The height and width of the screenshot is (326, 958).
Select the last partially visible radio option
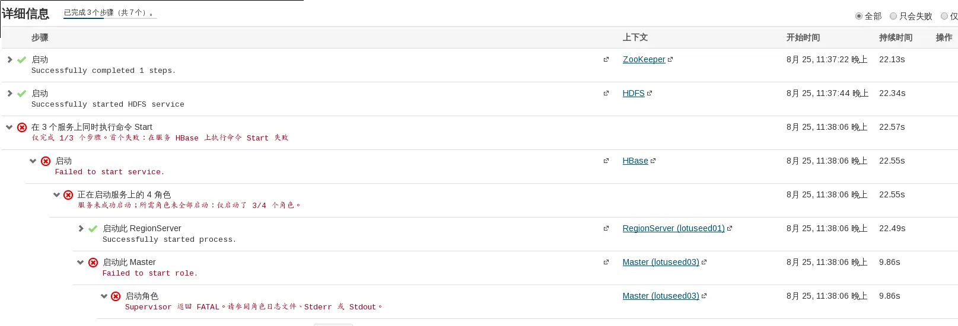944,16
